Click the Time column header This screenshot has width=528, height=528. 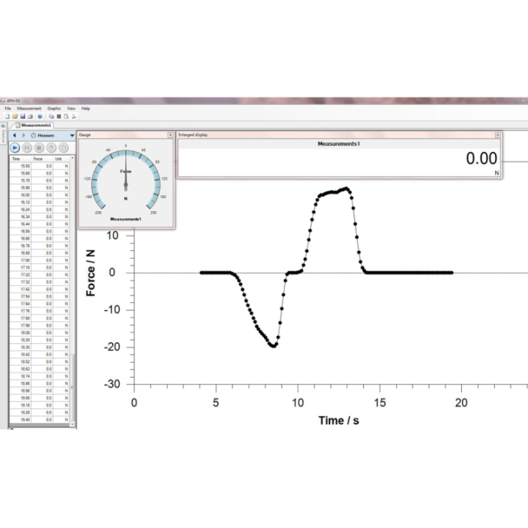click(21, 158)
